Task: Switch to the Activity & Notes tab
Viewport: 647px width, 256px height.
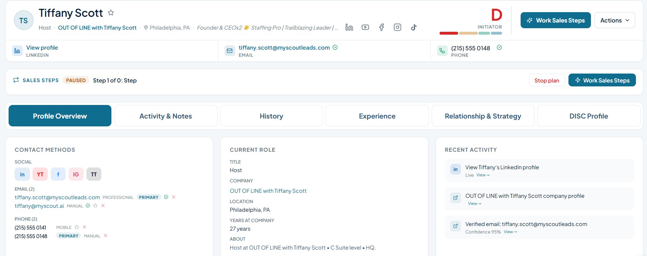Action: click(x=166, y=116)
